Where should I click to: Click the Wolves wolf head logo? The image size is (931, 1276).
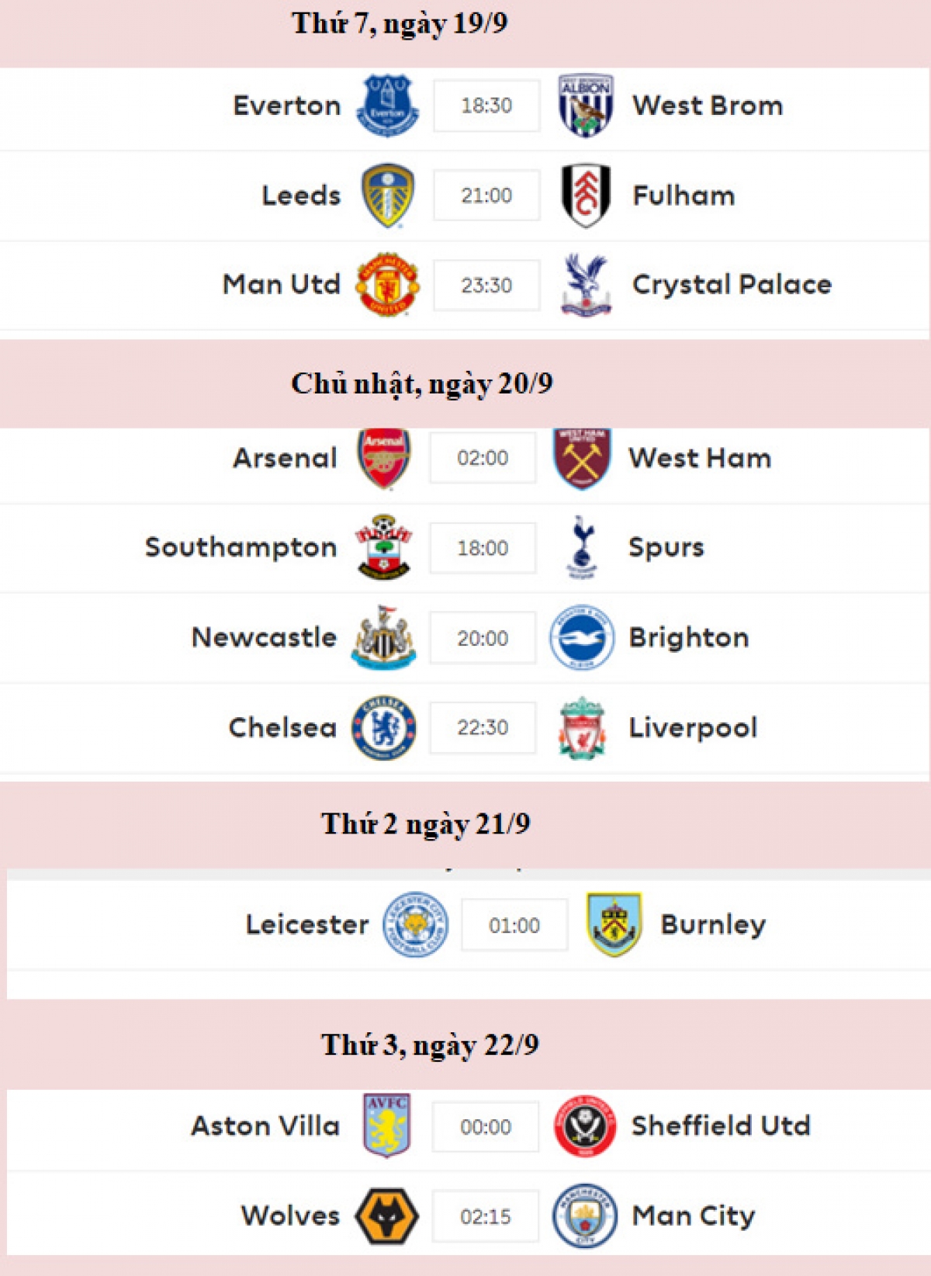[386, 1215]
